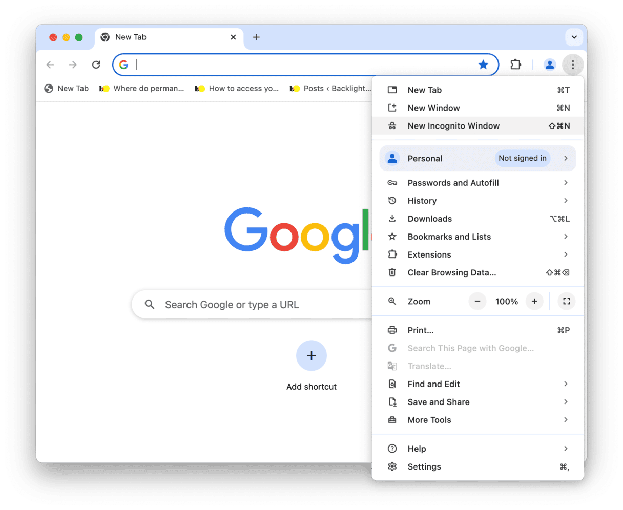Click the Google G icon in address bar
Viewport: 623px width, 510px height.
tap(123, 65)
